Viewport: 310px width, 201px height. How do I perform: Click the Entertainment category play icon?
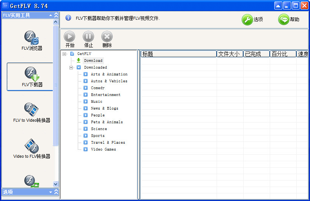(86, 95)
